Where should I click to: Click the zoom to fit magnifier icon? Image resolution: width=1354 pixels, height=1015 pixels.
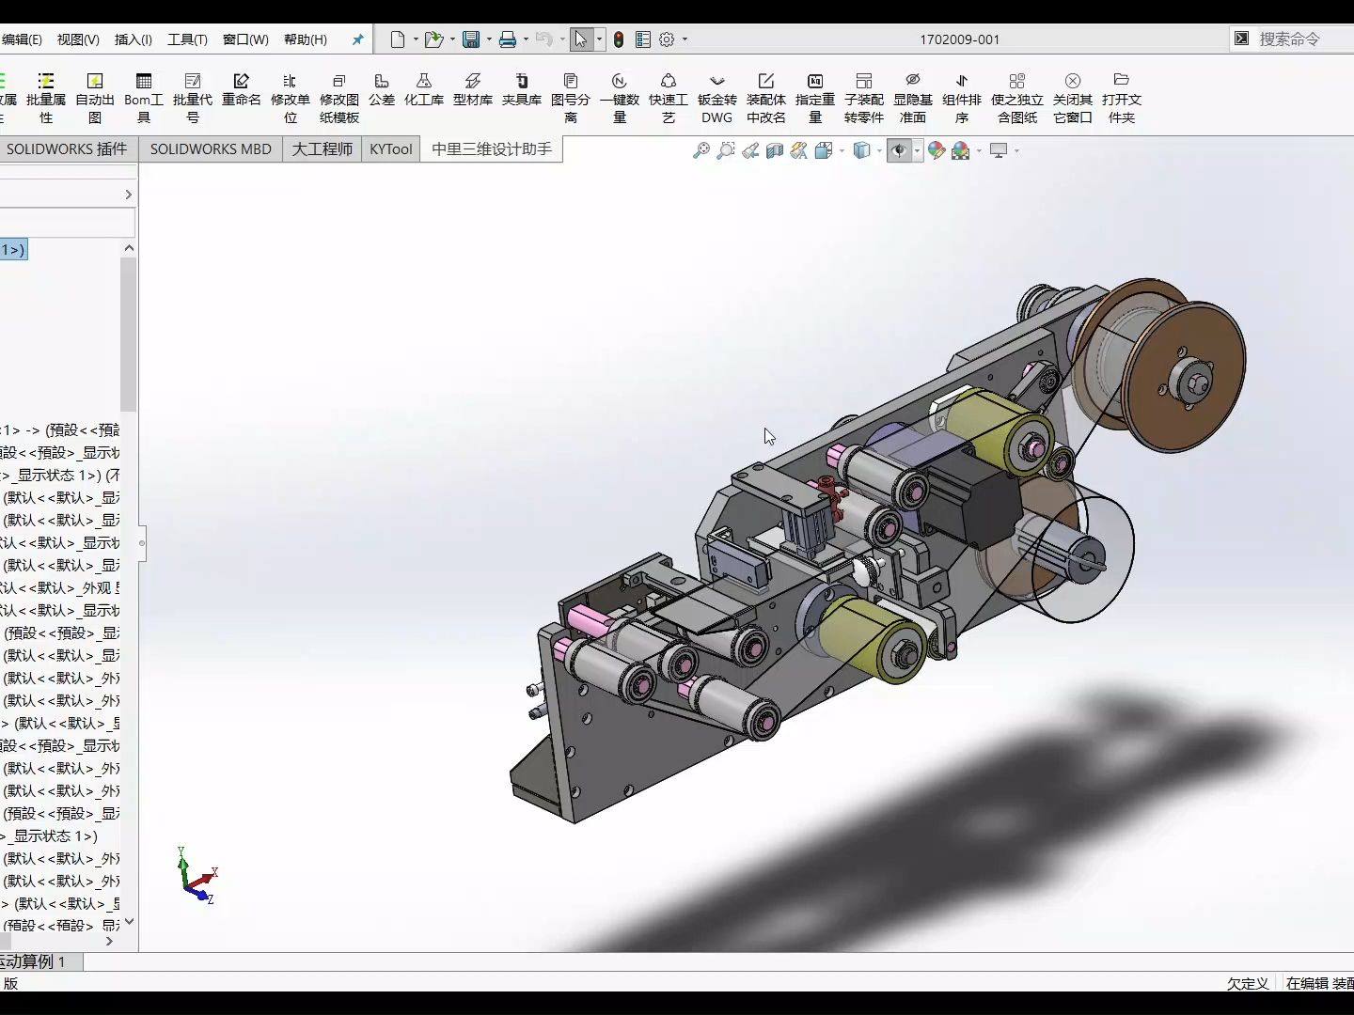click(x=701, y=150)
